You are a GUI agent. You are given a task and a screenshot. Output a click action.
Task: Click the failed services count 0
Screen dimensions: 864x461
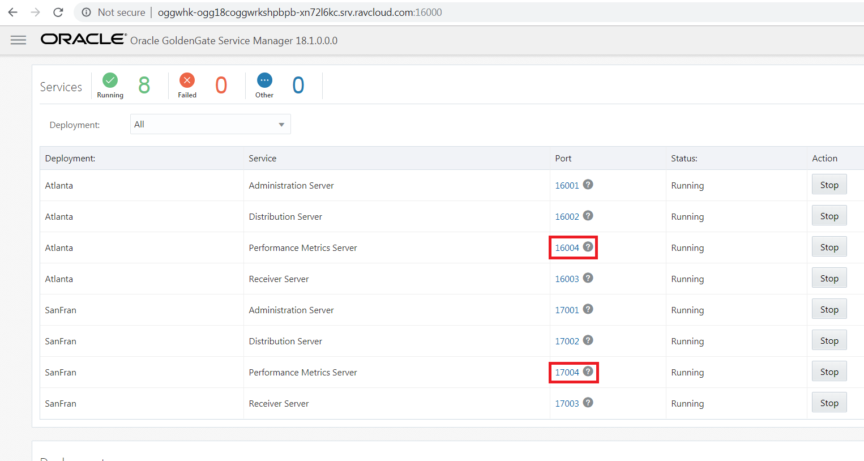click(221, 86)
